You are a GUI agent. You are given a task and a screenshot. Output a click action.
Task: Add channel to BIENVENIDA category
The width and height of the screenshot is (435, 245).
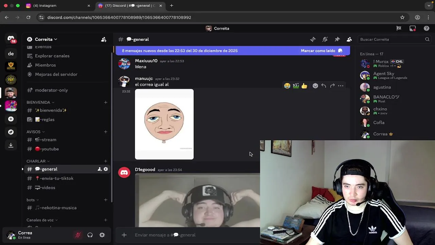[106, 102]
